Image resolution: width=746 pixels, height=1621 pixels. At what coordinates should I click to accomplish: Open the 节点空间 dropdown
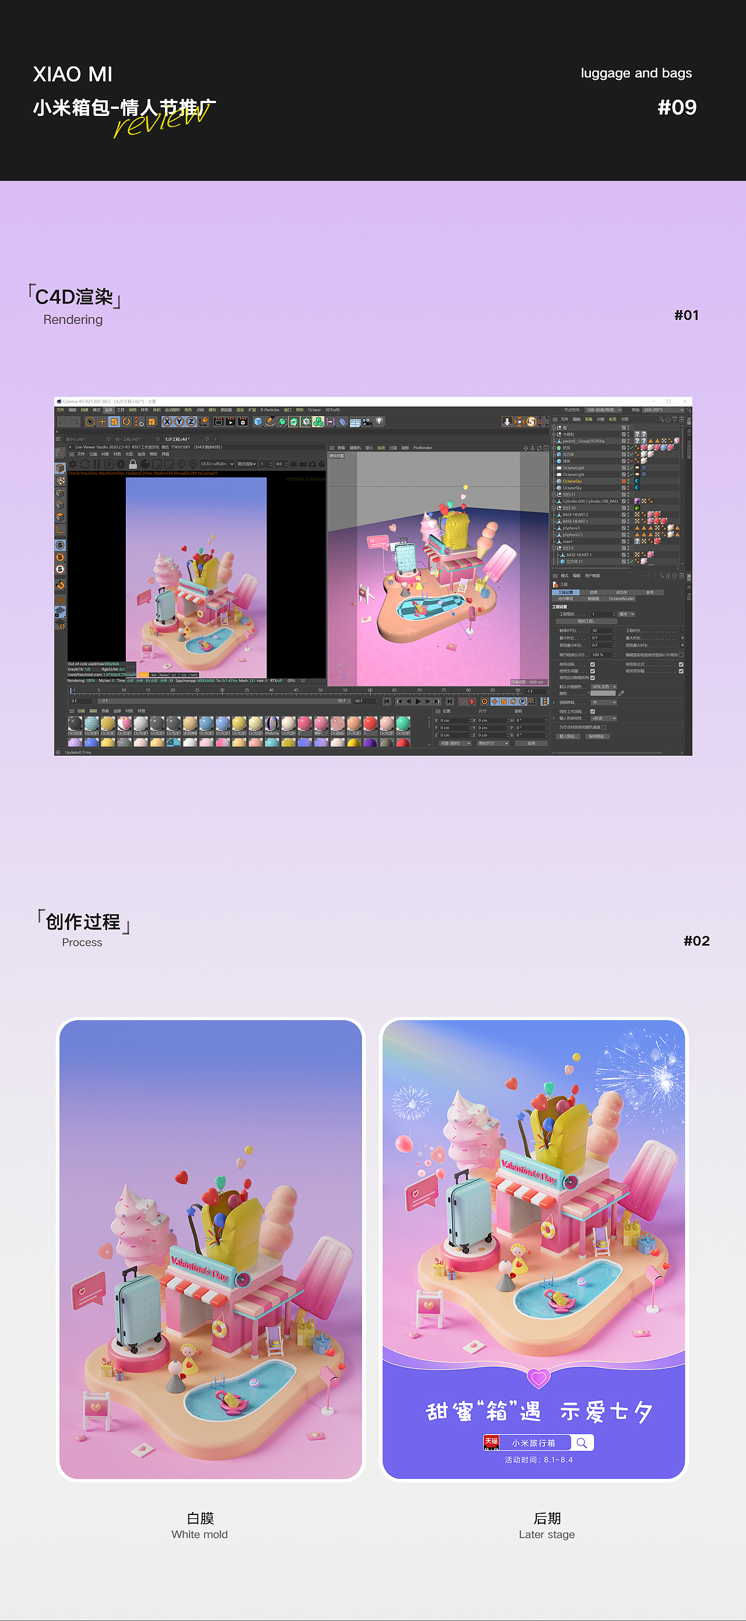click(x=604, y=410)
